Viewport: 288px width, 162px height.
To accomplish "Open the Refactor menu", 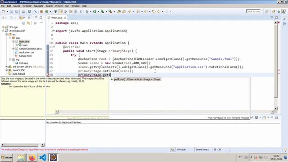I will (27, 6).
